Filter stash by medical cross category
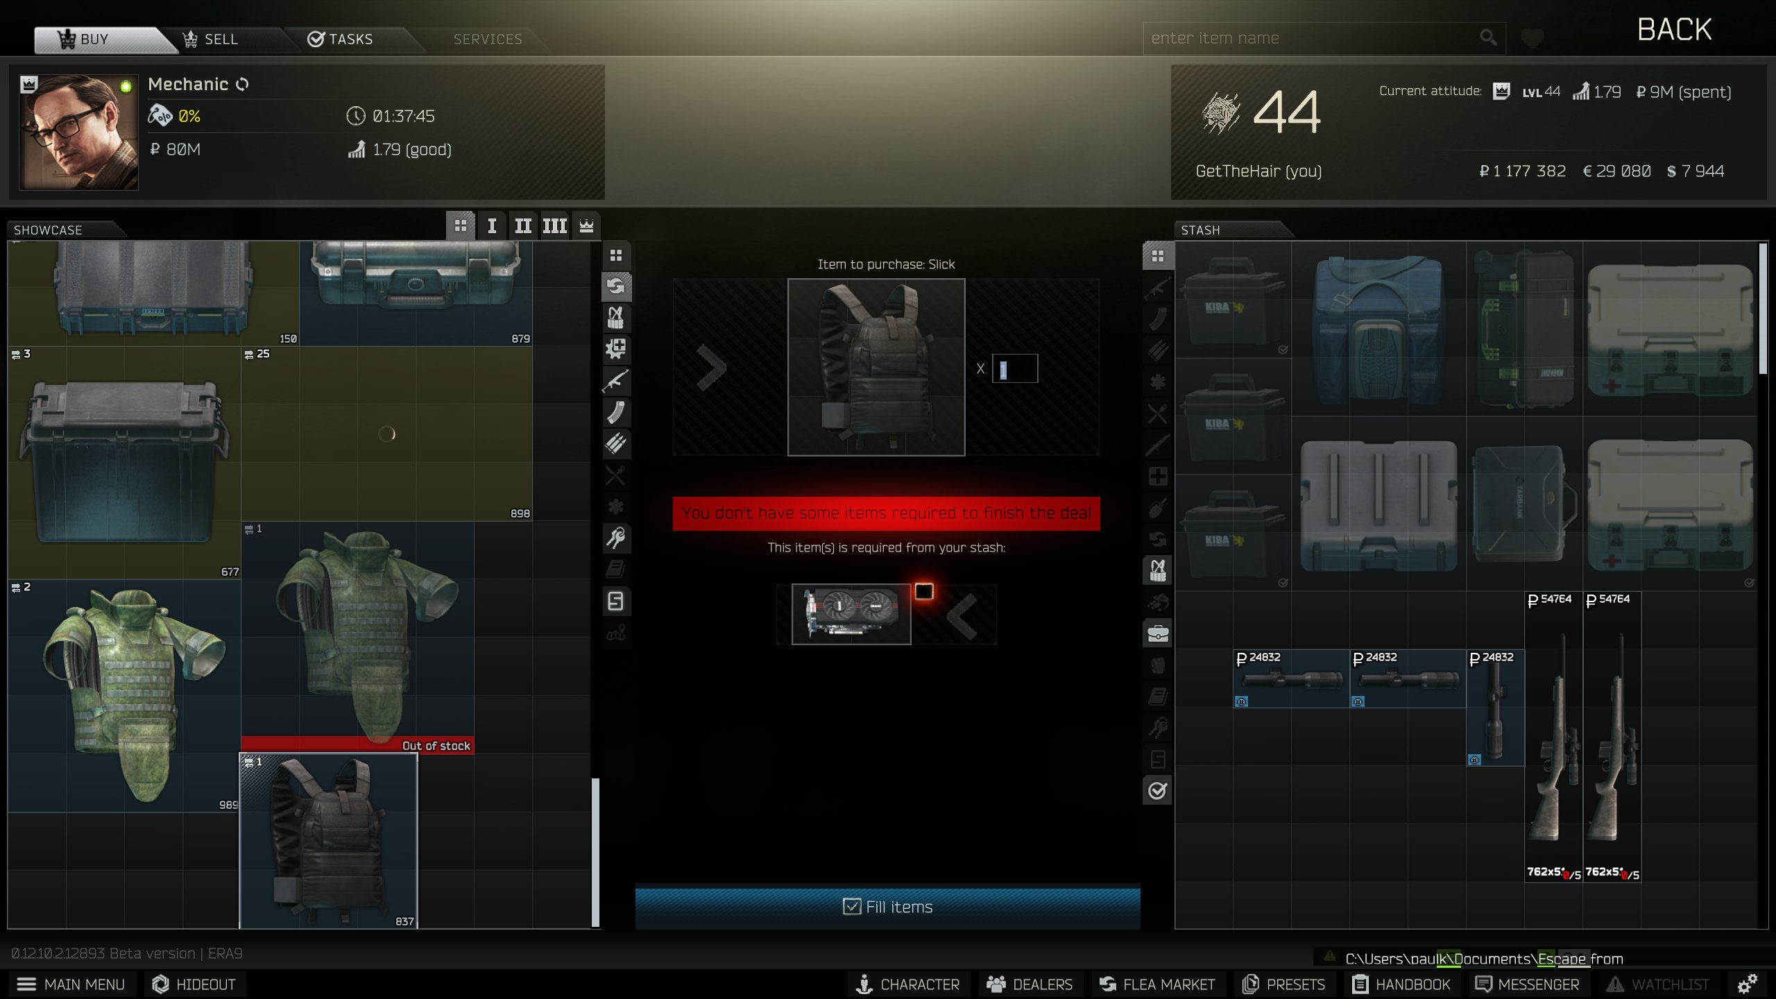1776x999 pixels. click(1158, 477)
